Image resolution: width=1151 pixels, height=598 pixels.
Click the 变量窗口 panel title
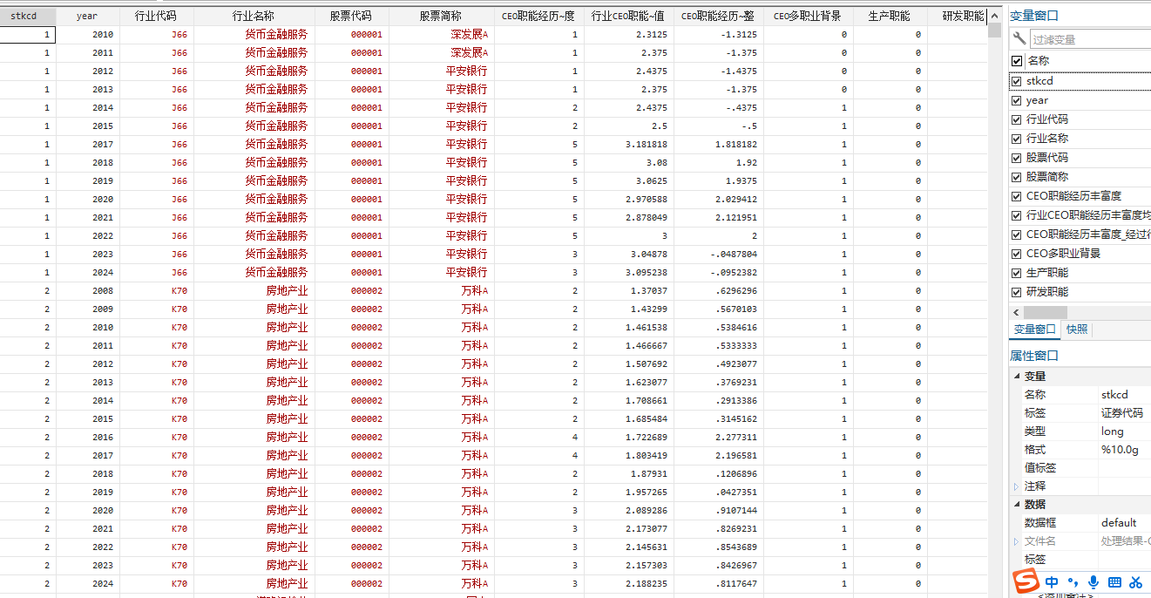click(1034, 16)
